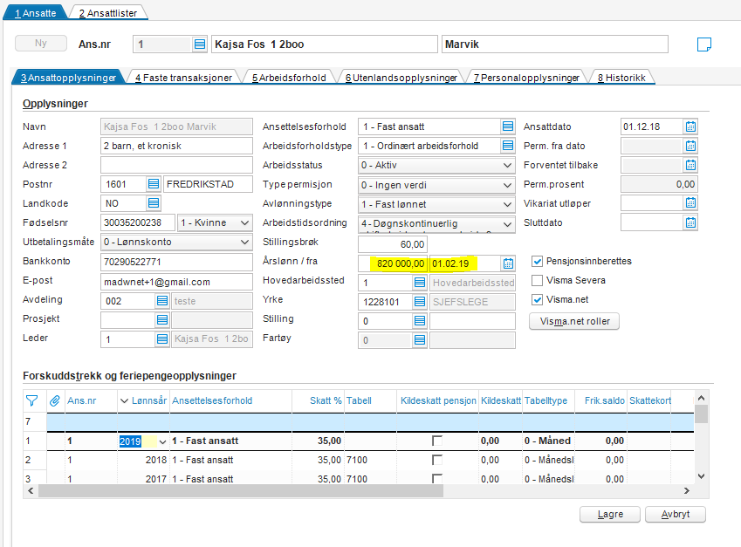Enable the Visma Severa checkbox
Image resolution: width=741 pixels, height=547 pixels.
tap(538, 280)
